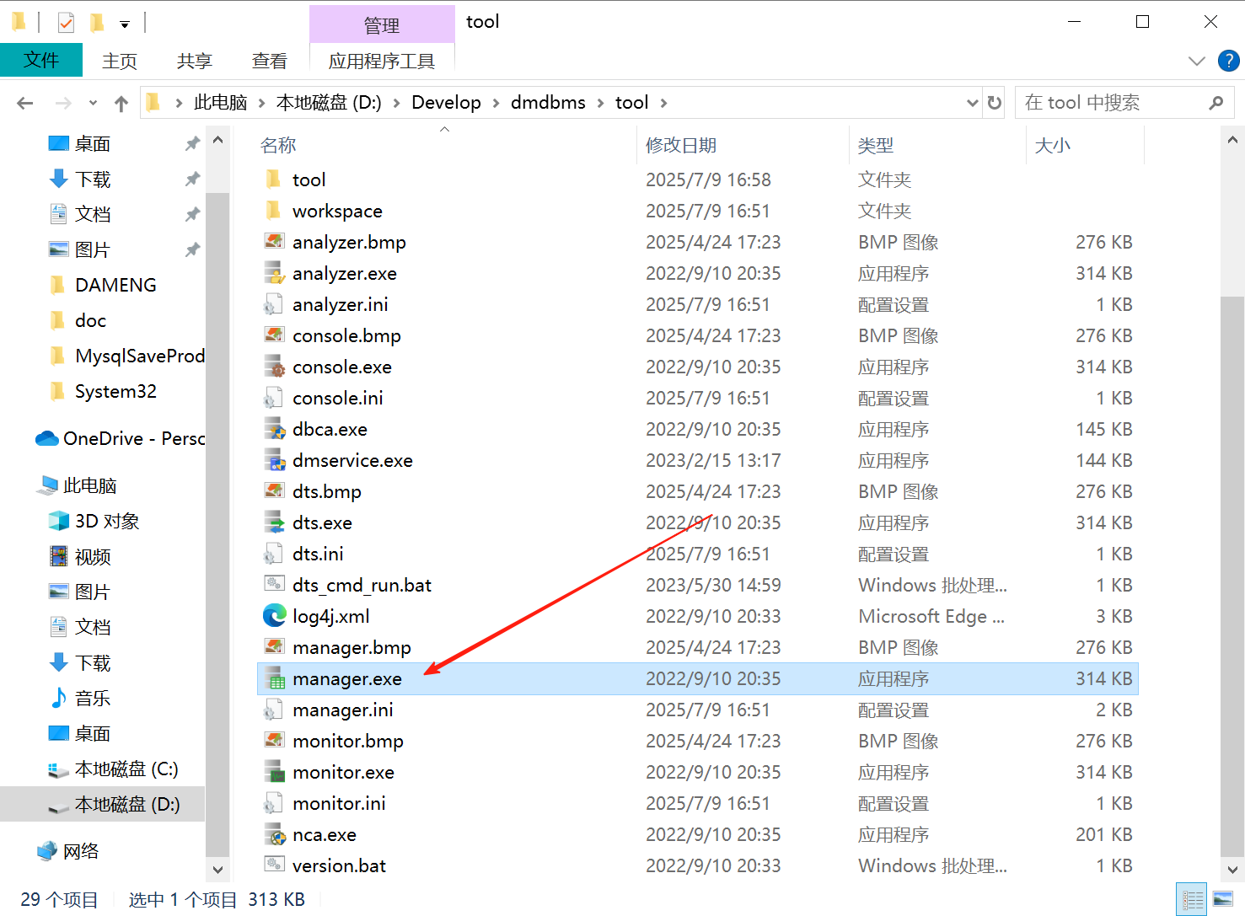Select the dts.ini file name
1245x916 pixels.
[x=318, y=554]
